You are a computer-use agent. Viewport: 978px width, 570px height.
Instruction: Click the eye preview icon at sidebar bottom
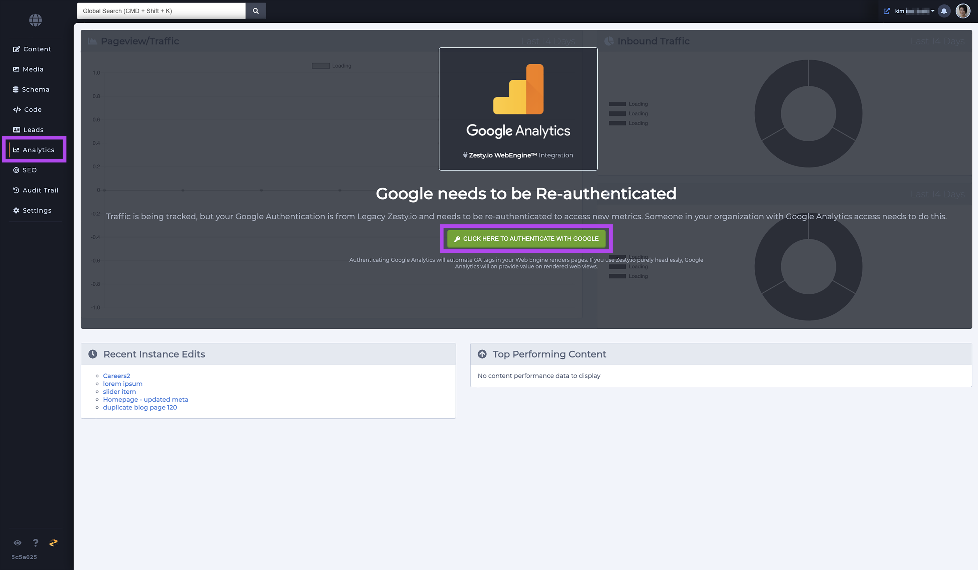(x=17, y=542)
